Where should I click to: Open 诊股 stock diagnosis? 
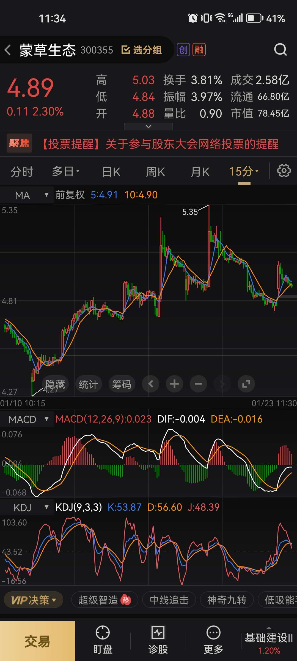tap(158, 640)
